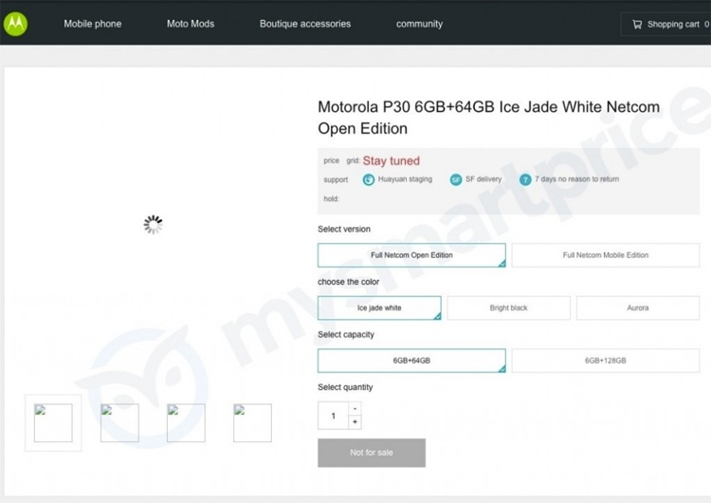711x503 pixels.
Task: Click the SF delivery icon
Action: coord(456,179)
